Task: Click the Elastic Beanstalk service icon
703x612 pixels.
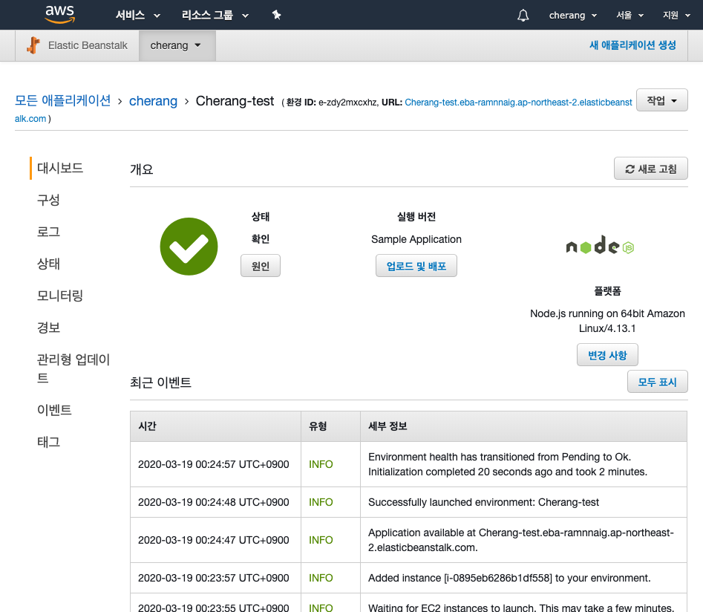Action: (x=33, y=45)
